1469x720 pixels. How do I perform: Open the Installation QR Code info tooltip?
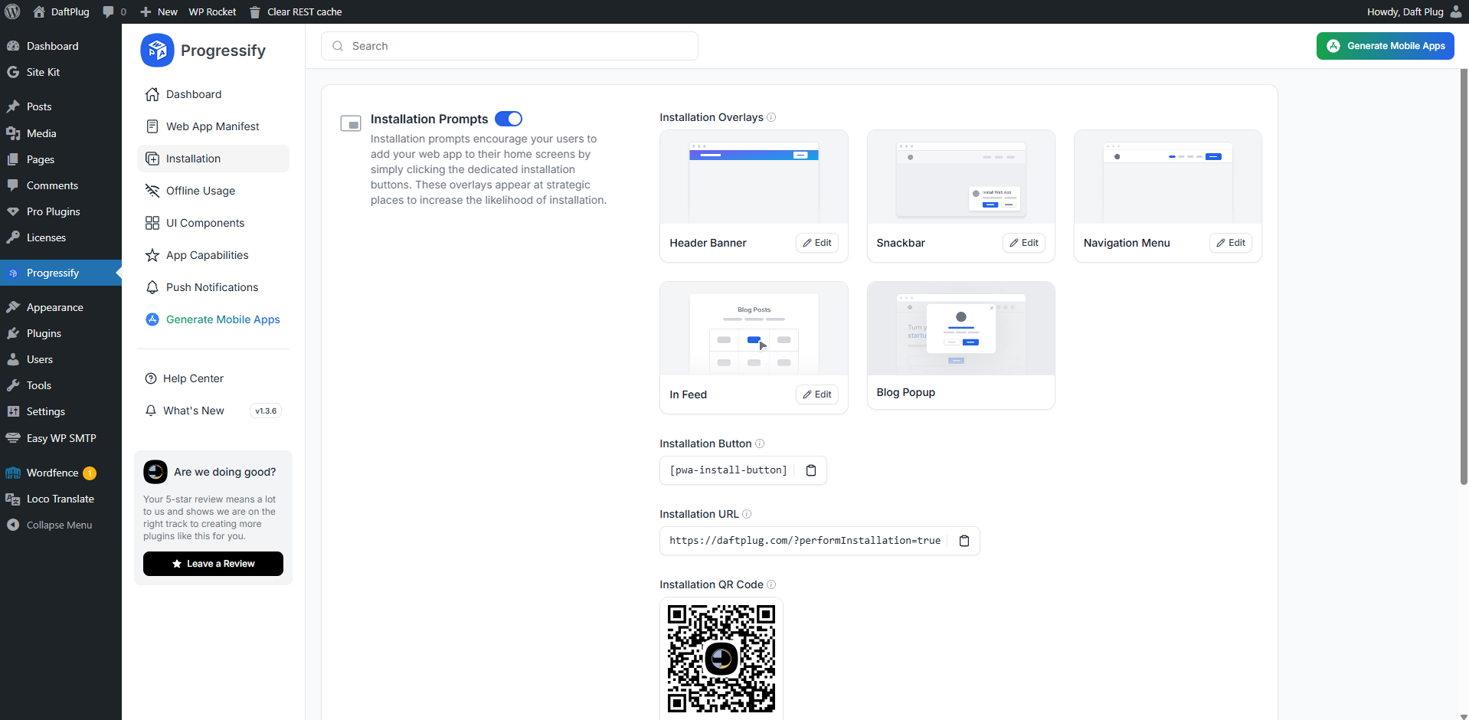[771, 584]
